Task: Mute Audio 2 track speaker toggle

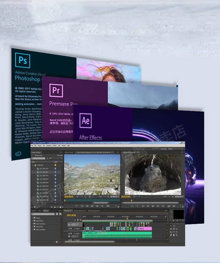Action: pos(69,240)
